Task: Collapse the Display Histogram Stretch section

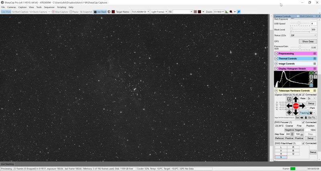Action: tap(276, 69)
